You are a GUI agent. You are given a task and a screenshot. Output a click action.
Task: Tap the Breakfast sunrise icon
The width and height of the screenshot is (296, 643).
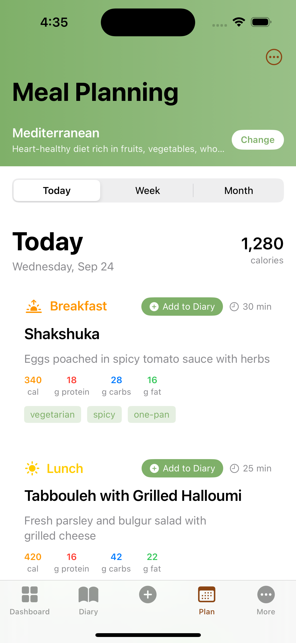click(x=34, y=306)
